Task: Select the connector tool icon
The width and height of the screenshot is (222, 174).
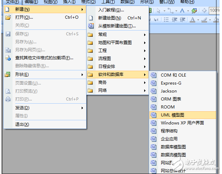Action: pyautogui.click(x=170, y=10)
